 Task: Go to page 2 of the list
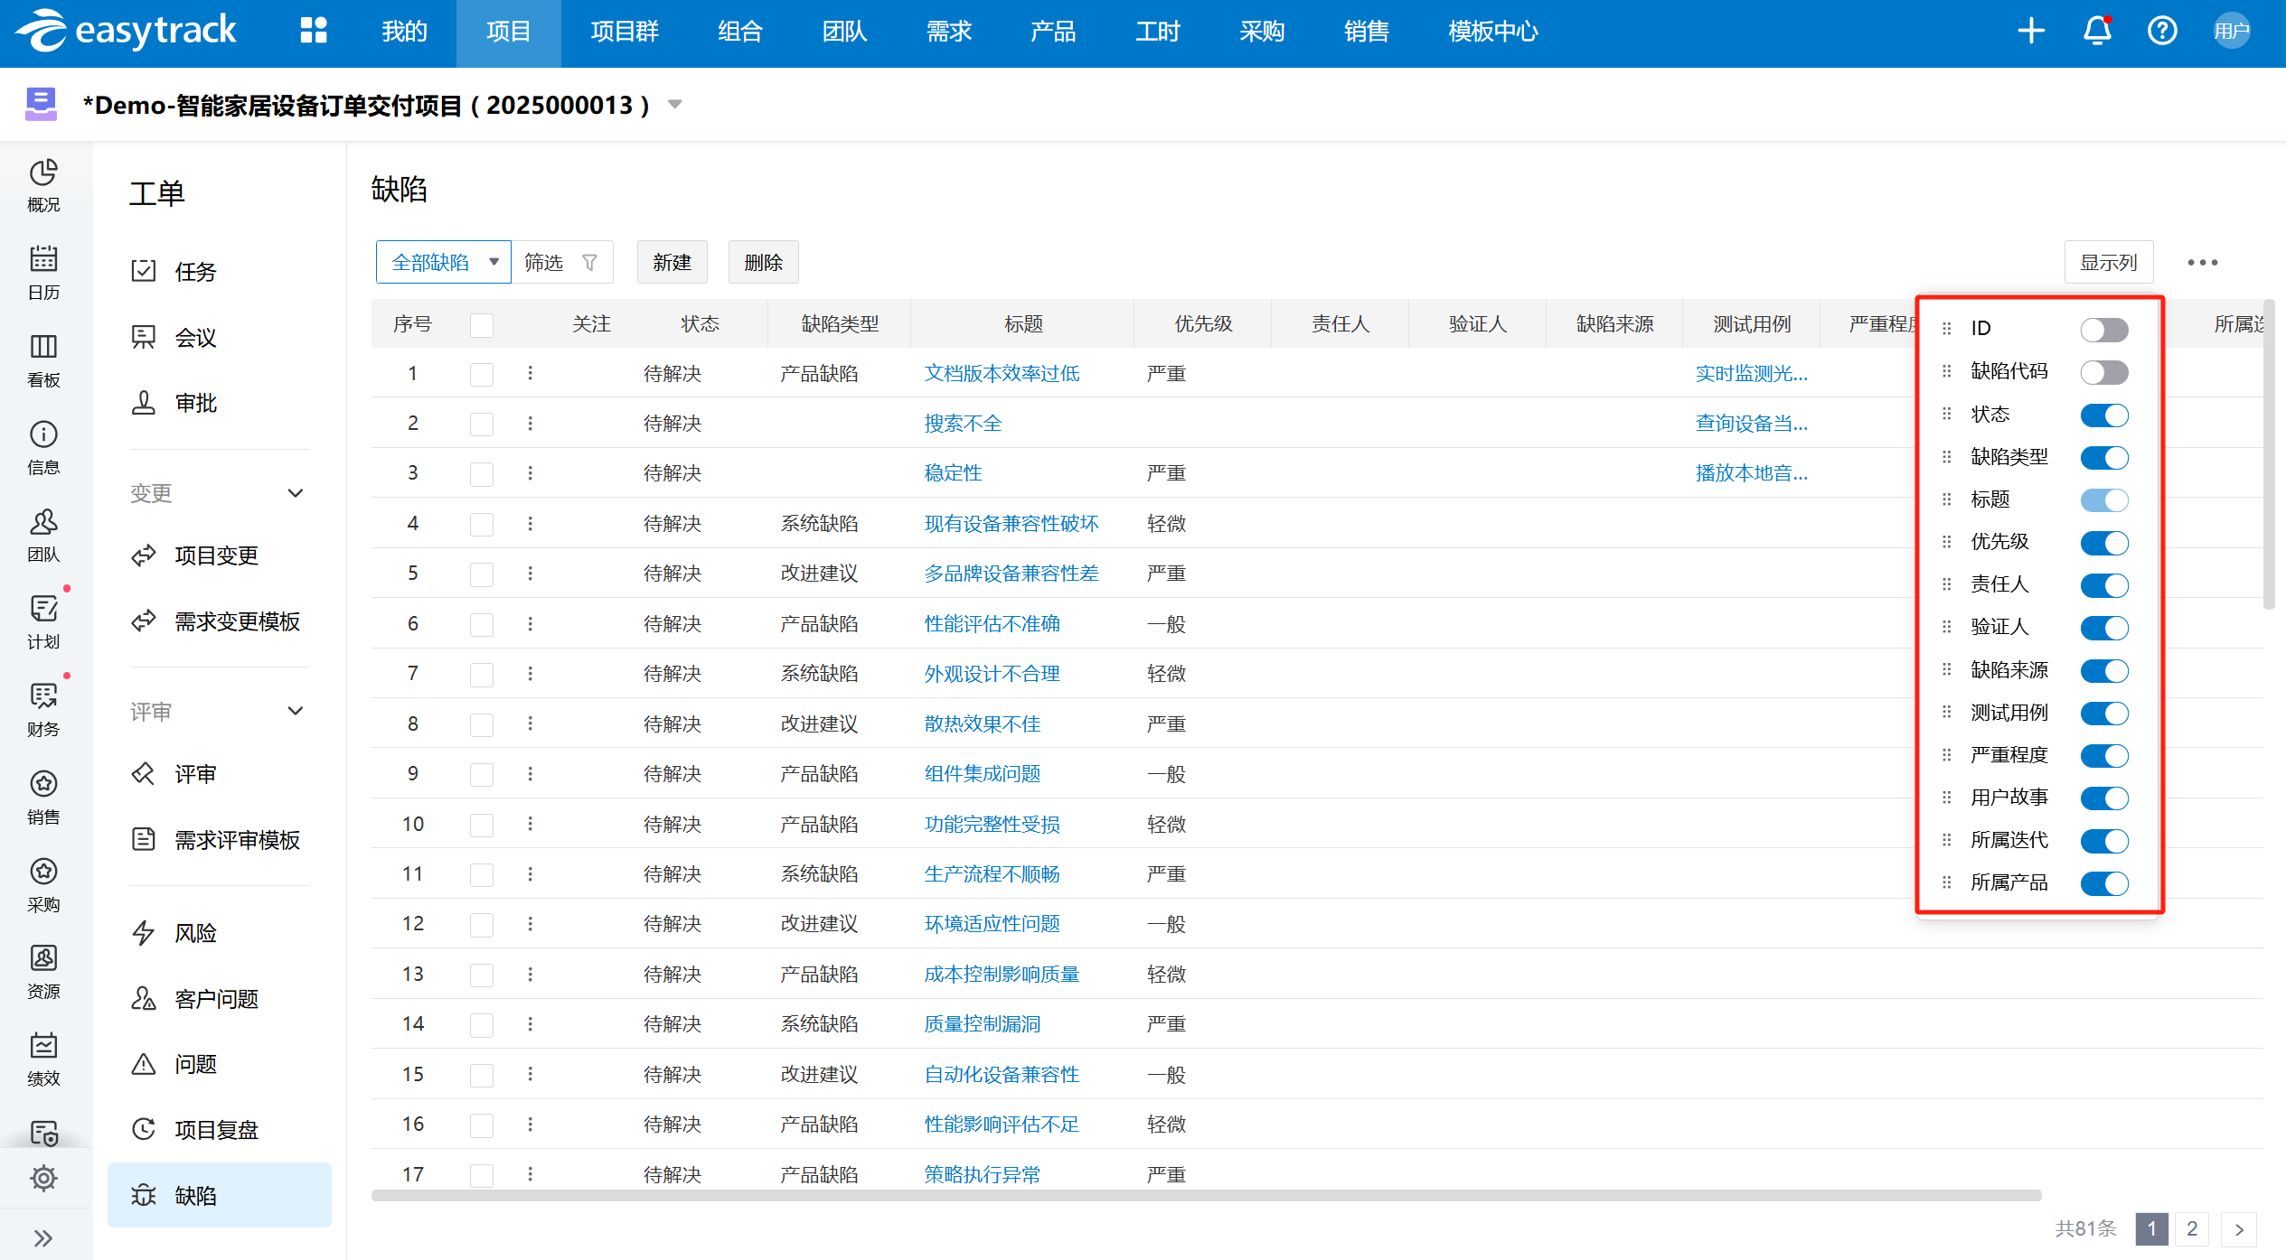coord(2191,1228)
